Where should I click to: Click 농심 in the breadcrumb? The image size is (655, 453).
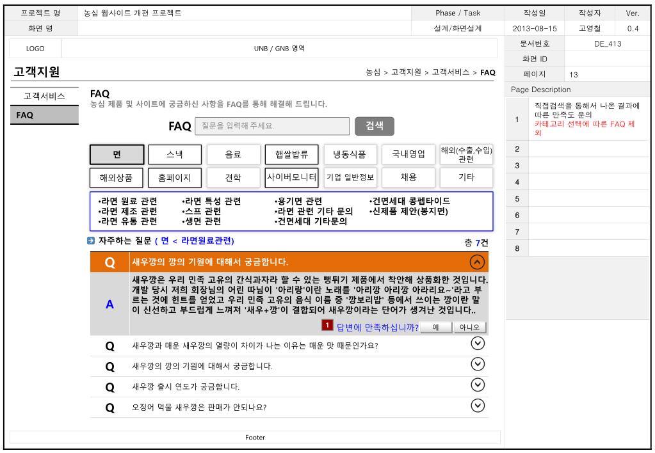(x=373, y=72)
